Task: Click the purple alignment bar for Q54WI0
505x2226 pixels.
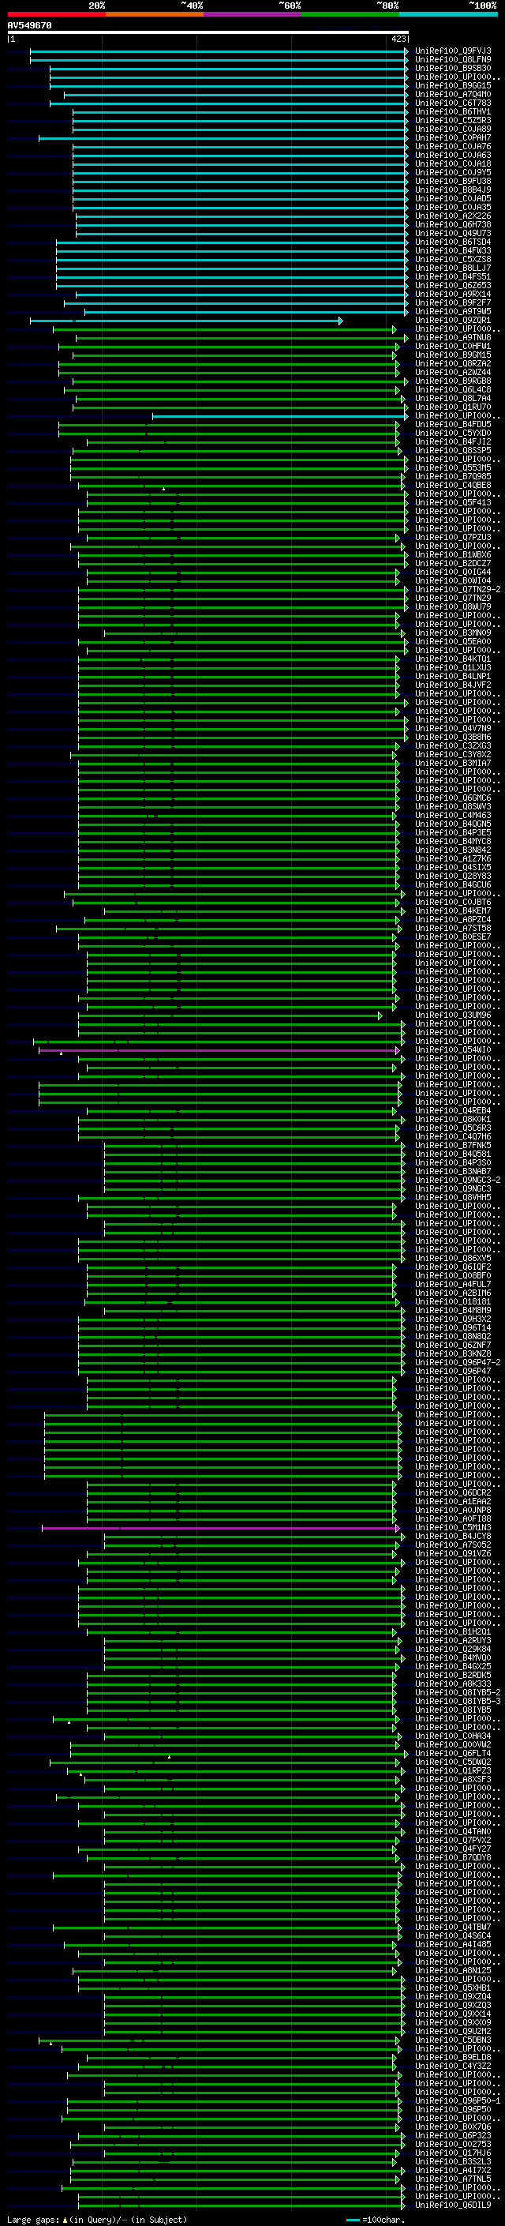Action: pos(219,1050)
